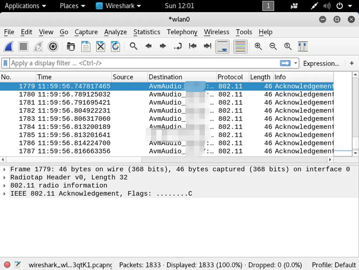The image size is (359, 270).
Task: Open the View menu
Action: point(46,32)
